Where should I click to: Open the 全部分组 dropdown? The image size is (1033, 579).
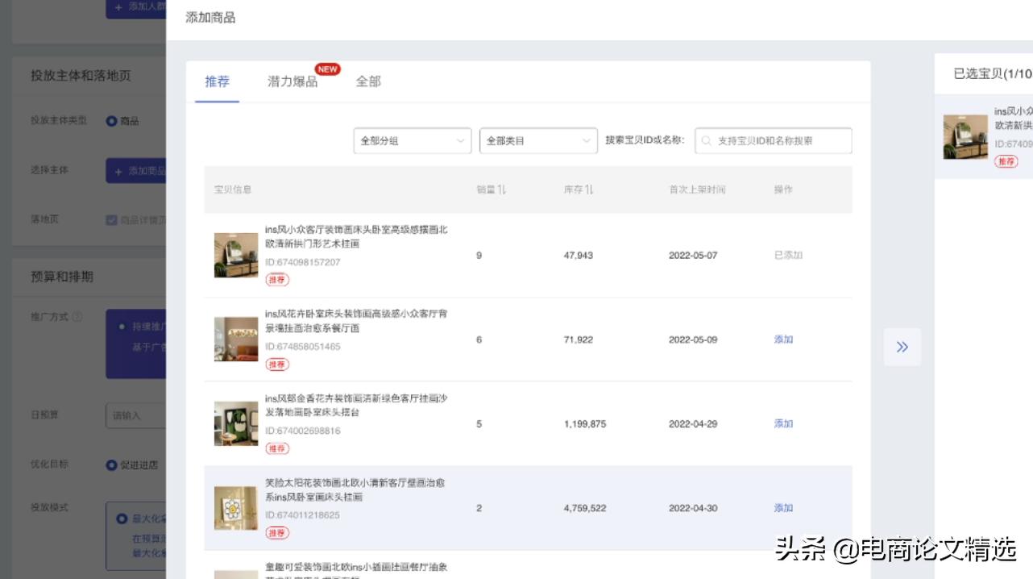[412, 140]
